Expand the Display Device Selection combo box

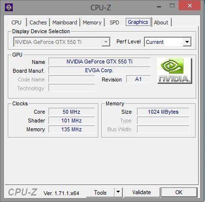click(106, 42)
